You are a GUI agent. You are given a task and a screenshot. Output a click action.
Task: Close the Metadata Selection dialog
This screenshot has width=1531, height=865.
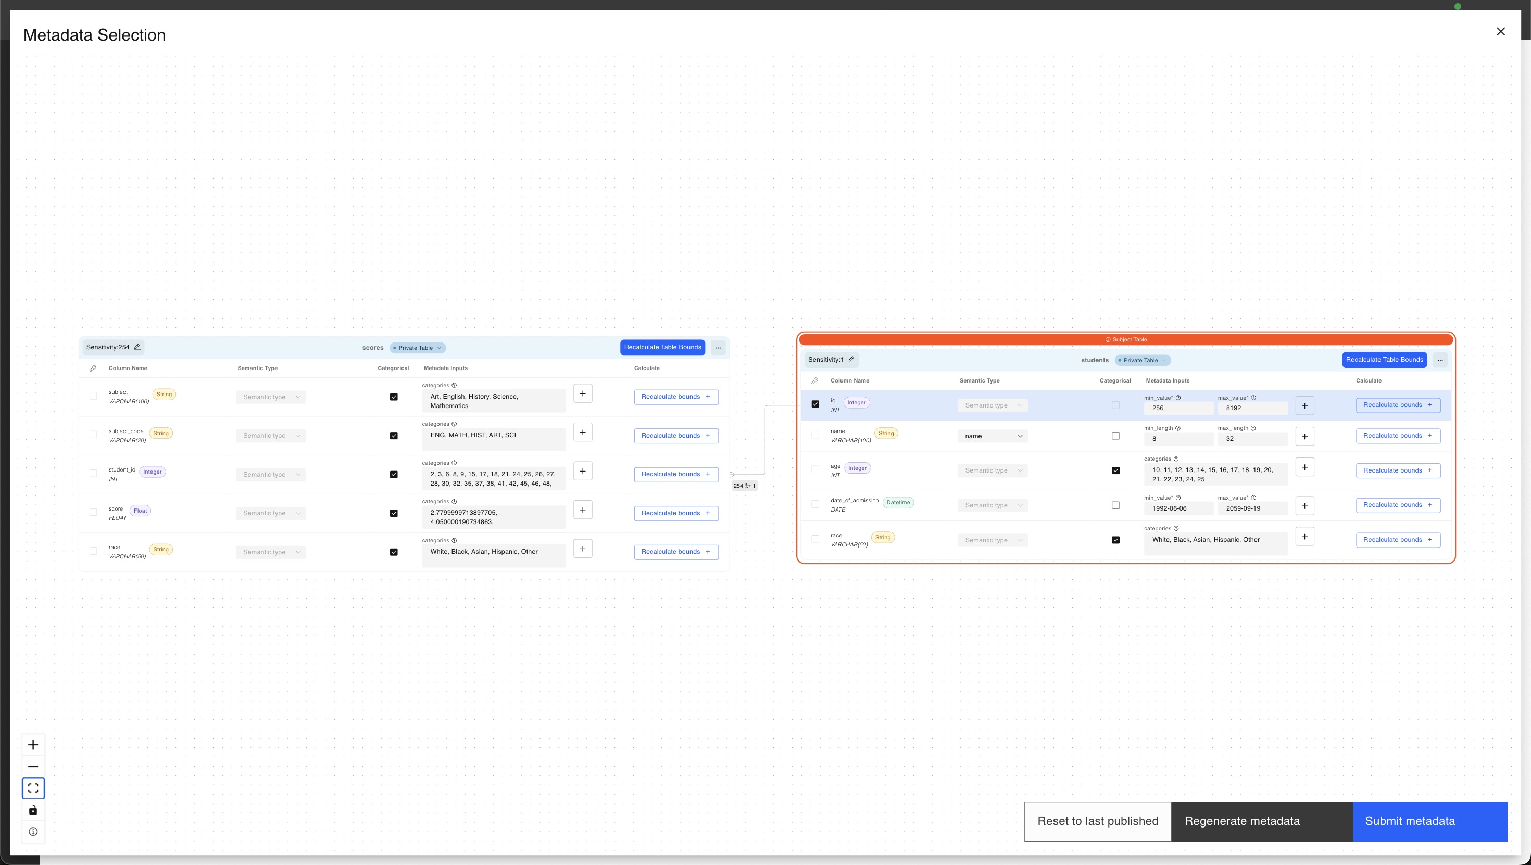click(x=1501, y=31)
